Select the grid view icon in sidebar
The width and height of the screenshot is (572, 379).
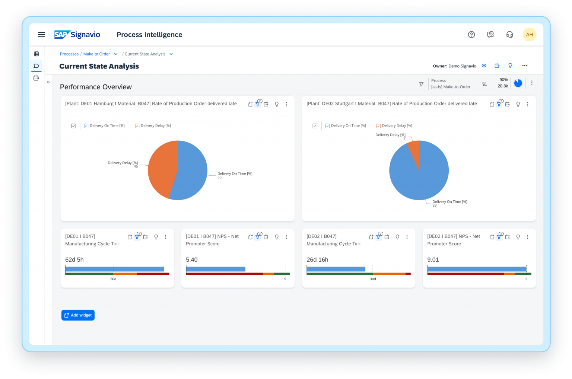pyautogui.click(x=36, y=54)
